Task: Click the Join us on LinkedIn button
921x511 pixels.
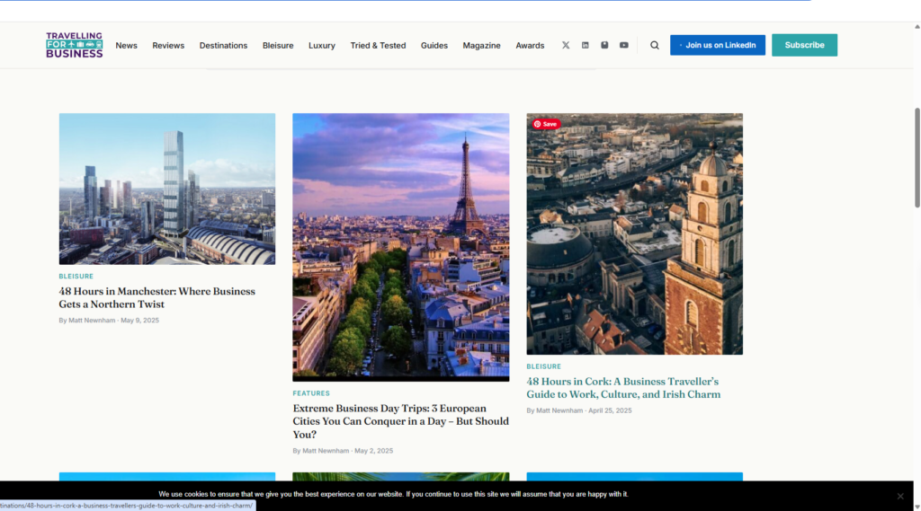Action: click(x=718, y=45)
